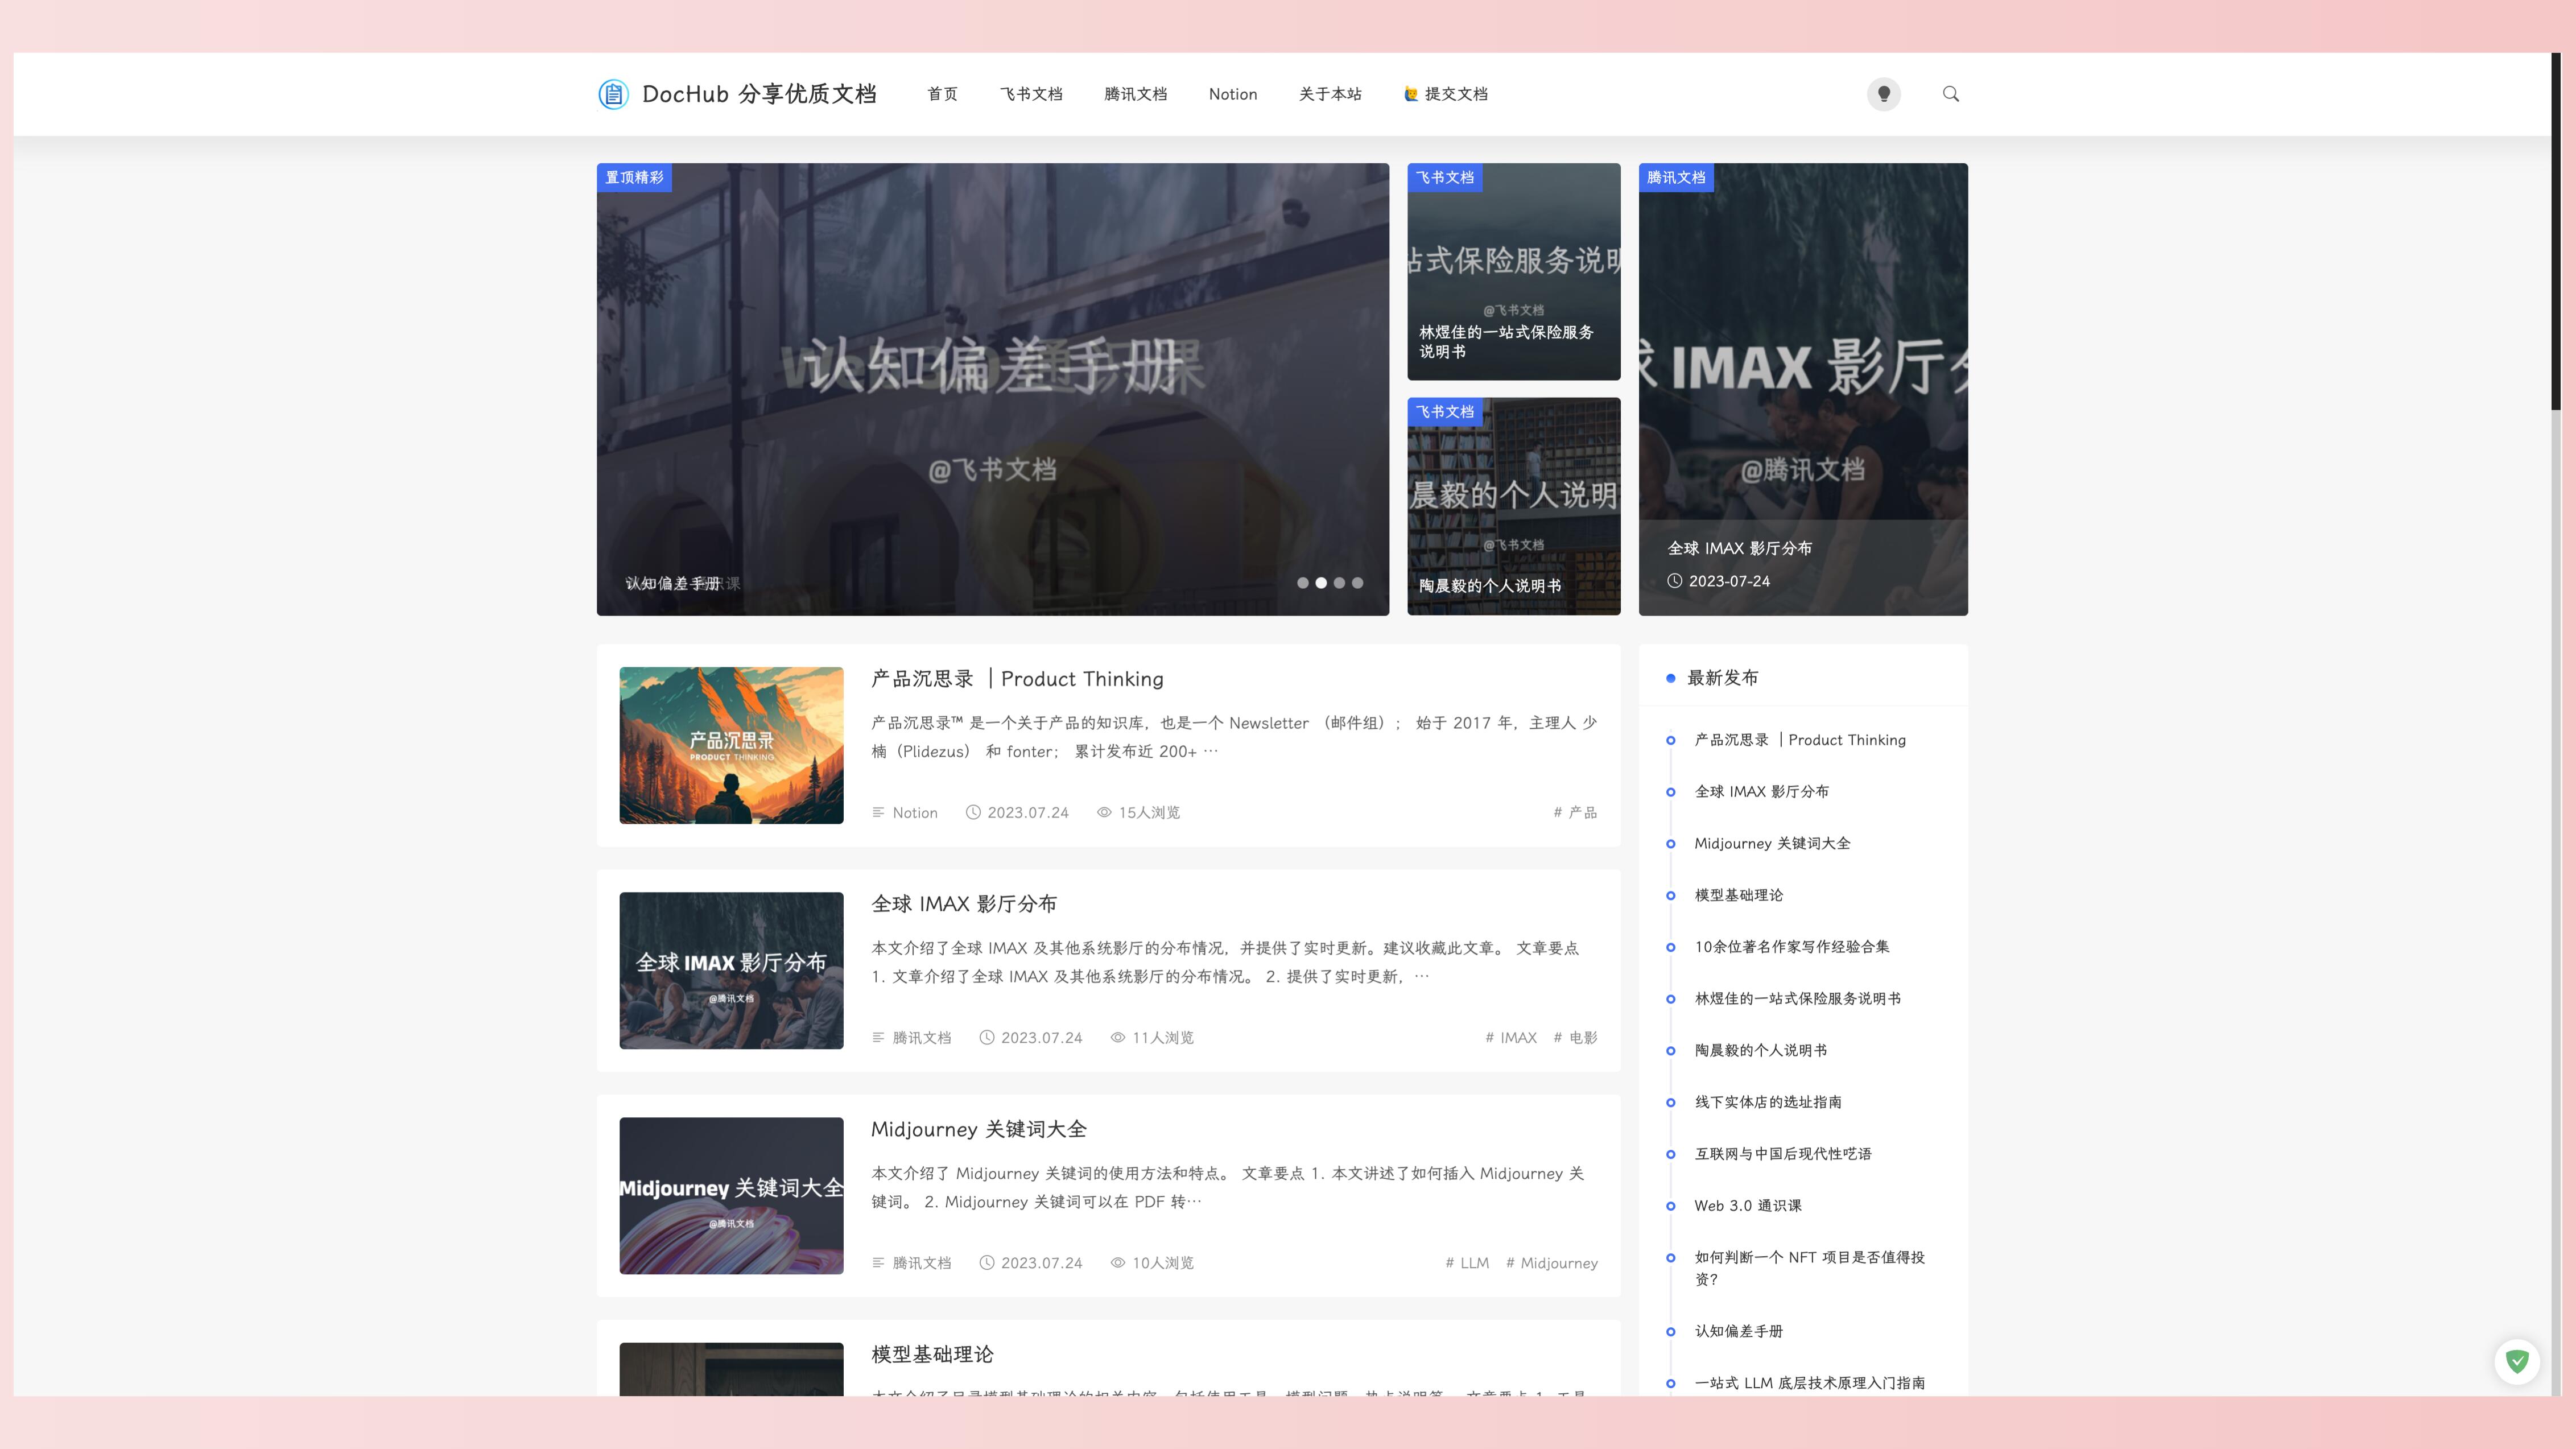The height and width of the screenshot is (1449, 2576).
Task: Open the search magnifier icon
Action: [1950, 94]
